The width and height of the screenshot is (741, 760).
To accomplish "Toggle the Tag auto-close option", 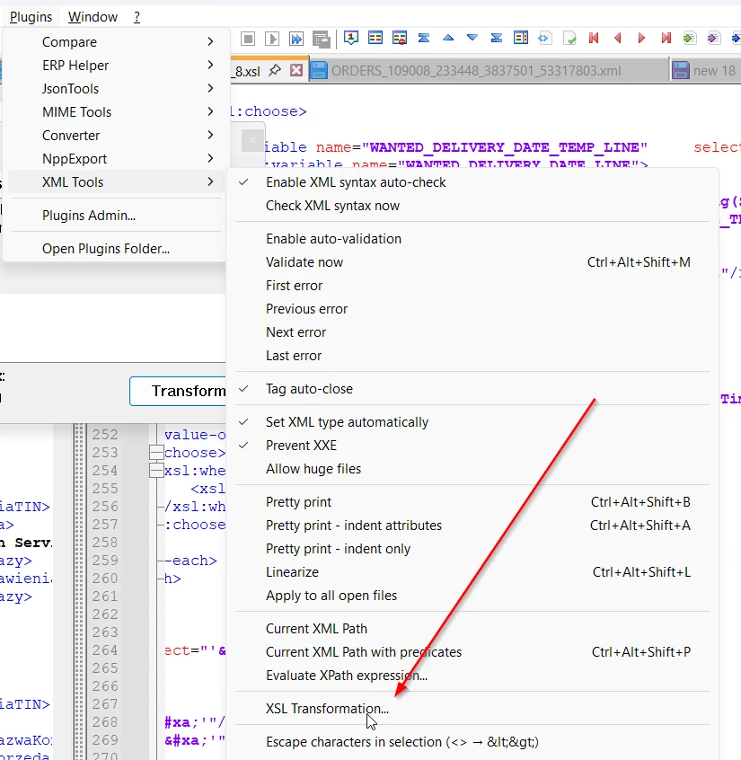I will point(309,389).
